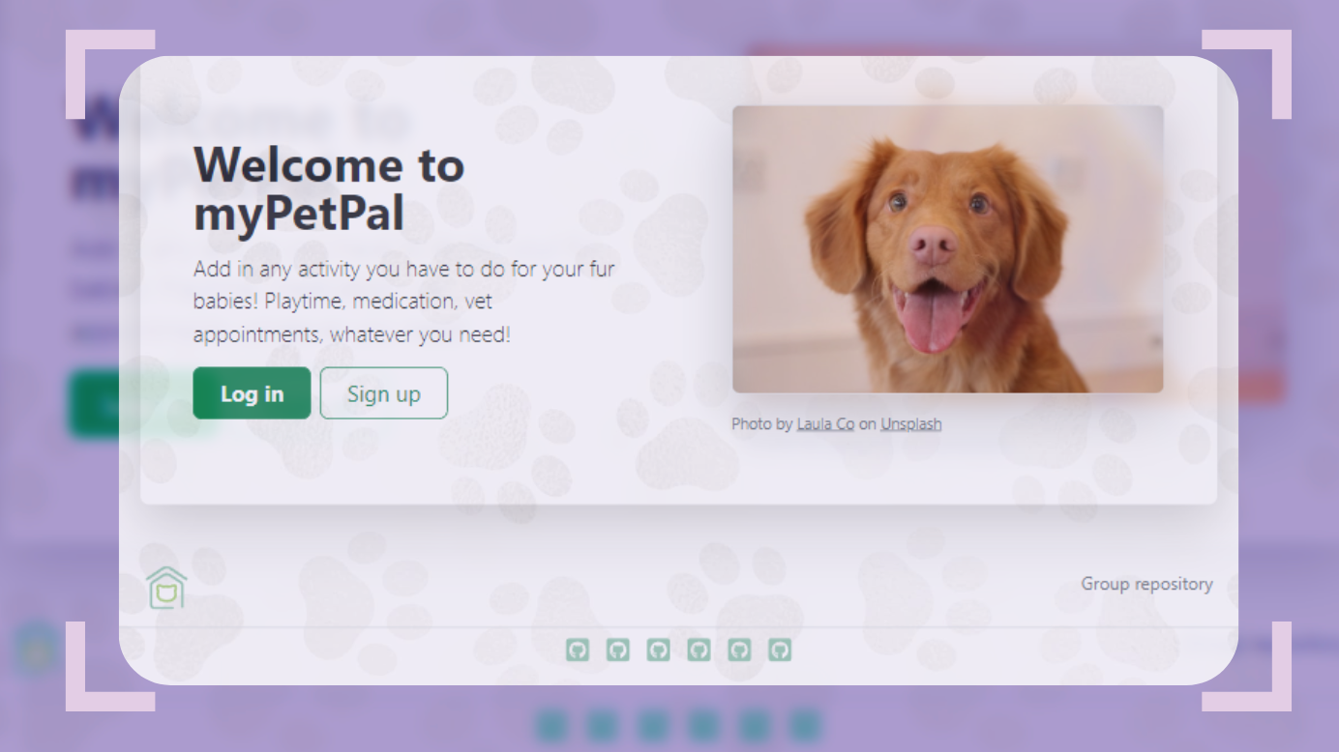1339x752 pixels.
Task: Click the green Log in button
Action: [252, 393]
